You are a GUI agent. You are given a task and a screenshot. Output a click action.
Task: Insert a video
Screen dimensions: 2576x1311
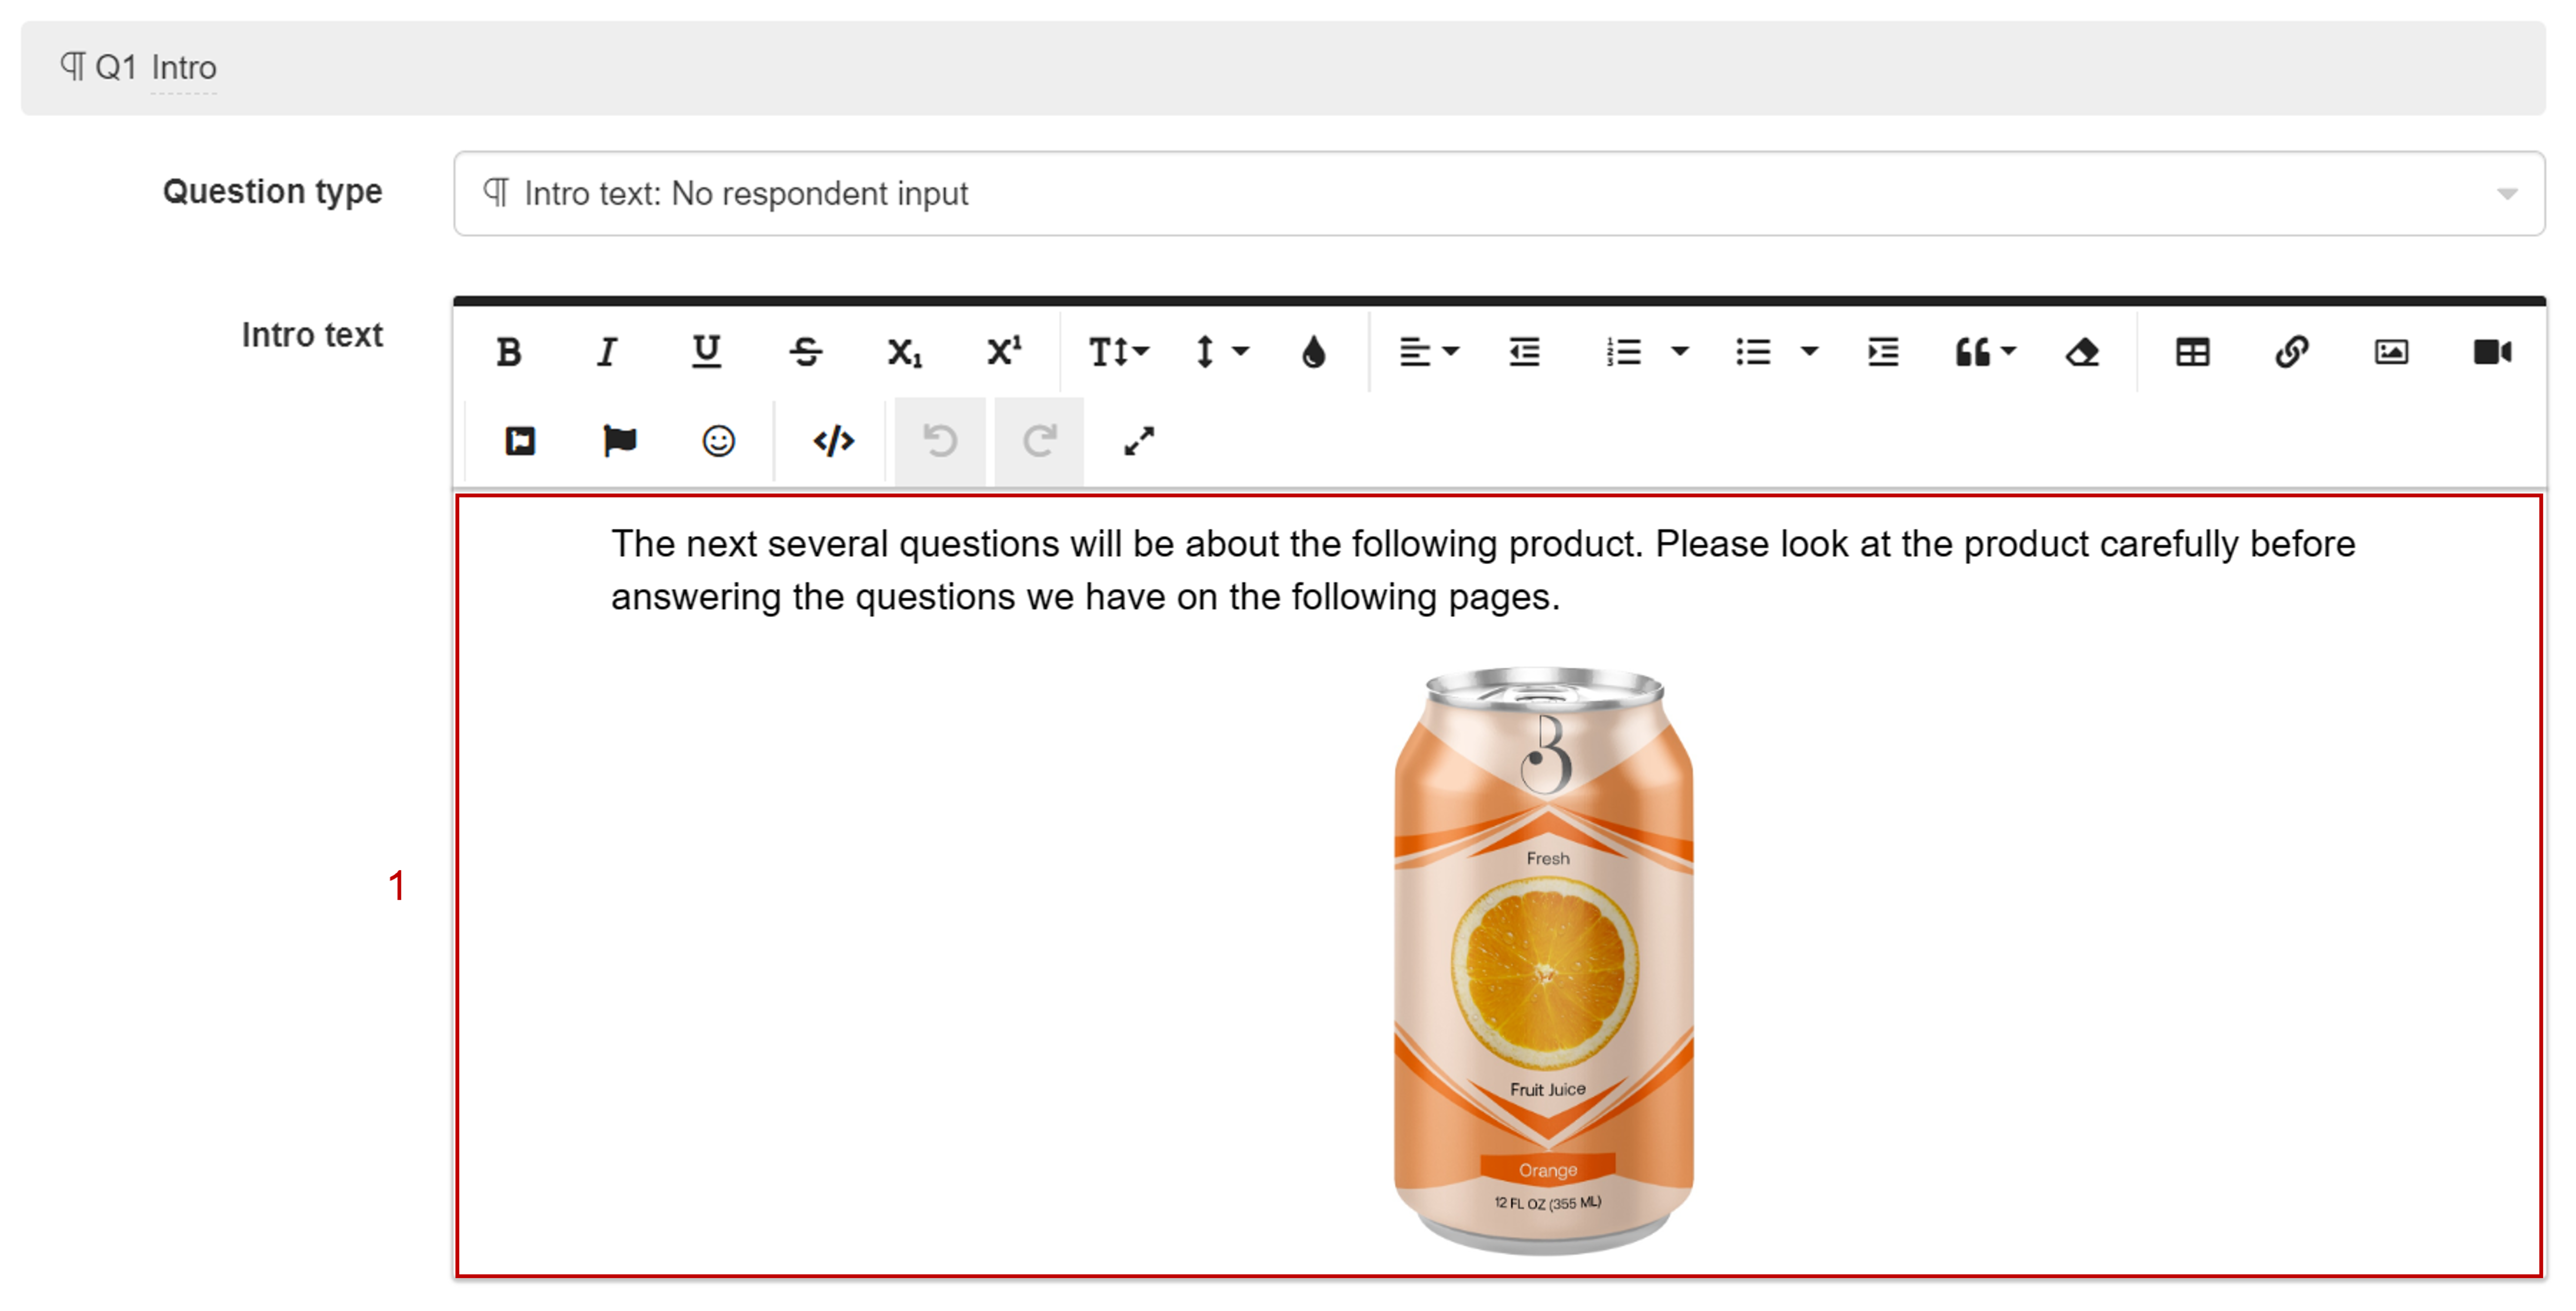(2492, 352)
